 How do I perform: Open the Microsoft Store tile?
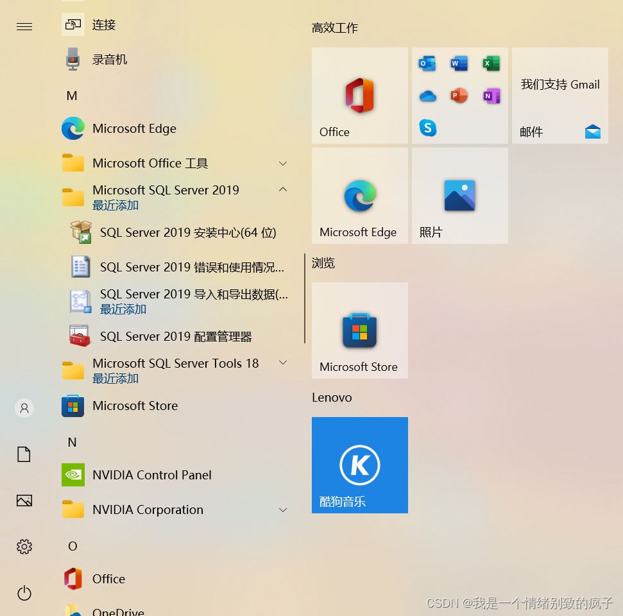(x=359, y=330)
